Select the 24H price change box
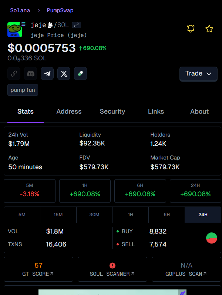Viewport: 222px width, 295px height. tap(195, 191)
